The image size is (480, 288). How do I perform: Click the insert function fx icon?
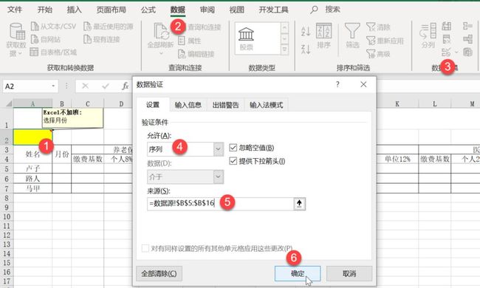click(x=126, y=86)
